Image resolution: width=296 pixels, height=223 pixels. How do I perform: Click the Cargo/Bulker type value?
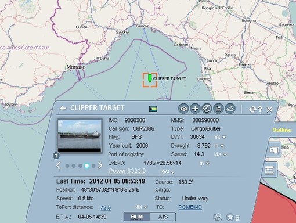coord(206,129)
